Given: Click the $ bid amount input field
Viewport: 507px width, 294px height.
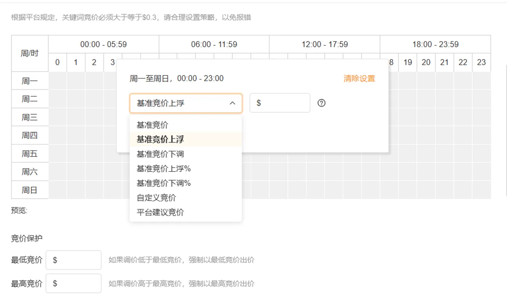Looking at the screenshot, I should coord(280,103).
